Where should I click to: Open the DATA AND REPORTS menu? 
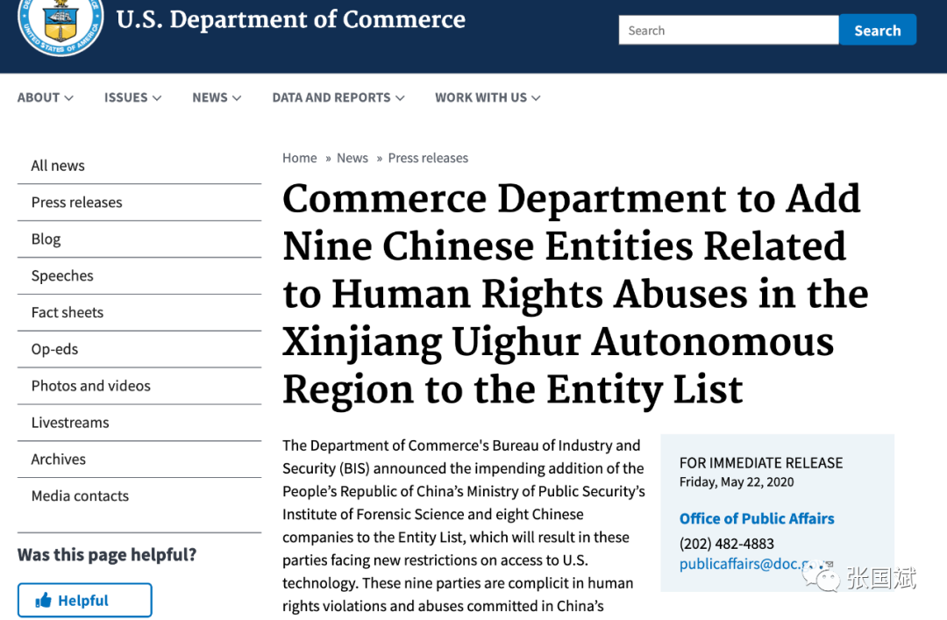(338, 97)
